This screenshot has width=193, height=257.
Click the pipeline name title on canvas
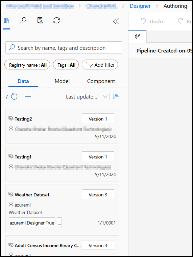click(164, 51)
